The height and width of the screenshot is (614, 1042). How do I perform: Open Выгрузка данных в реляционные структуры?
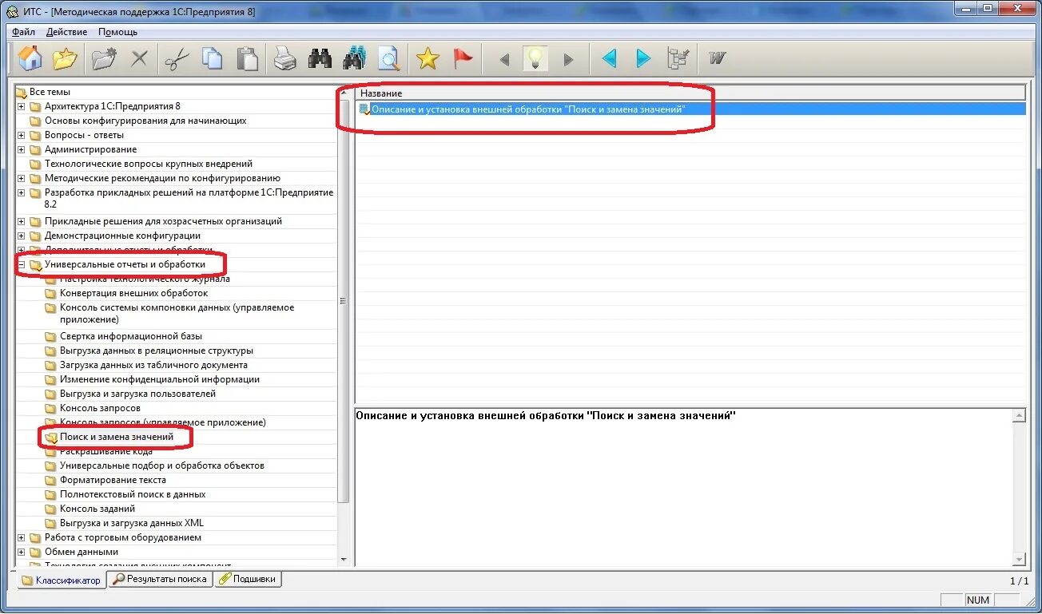click(x=157, y=351)
